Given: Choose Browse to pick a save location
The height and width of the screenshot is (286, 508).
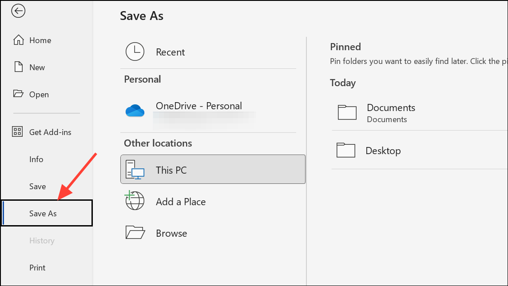Looking at the screenshot, I should coord(171,232).
